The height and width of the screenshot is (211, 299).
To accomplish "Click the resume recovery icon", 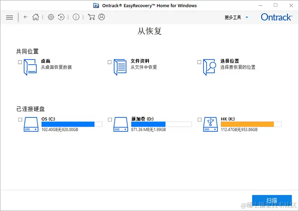I will pyautogui.click(x=61, y=17).
